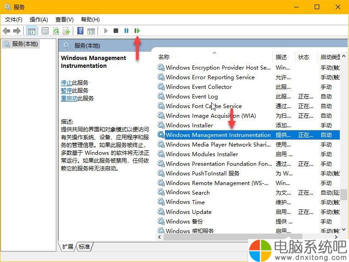Screen dimensions: 349x262
Task: Select Windows Media Player Network Sharing row
Action: coord(248,144)
